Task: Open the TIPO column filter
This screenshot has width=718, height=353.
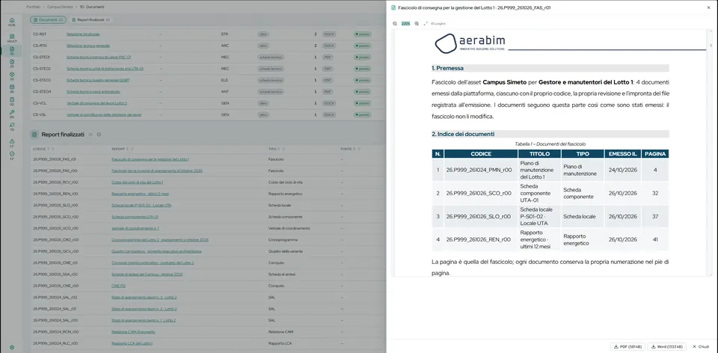Action: [283, 149]
